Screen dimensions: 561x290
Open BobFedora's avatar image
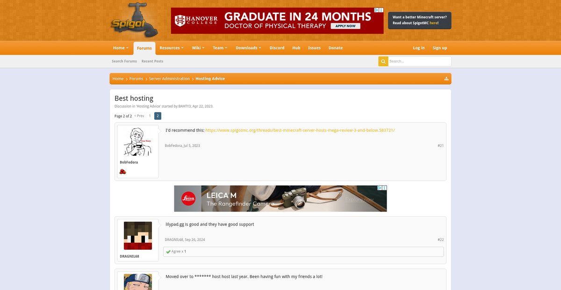click(x=138, y=142)
